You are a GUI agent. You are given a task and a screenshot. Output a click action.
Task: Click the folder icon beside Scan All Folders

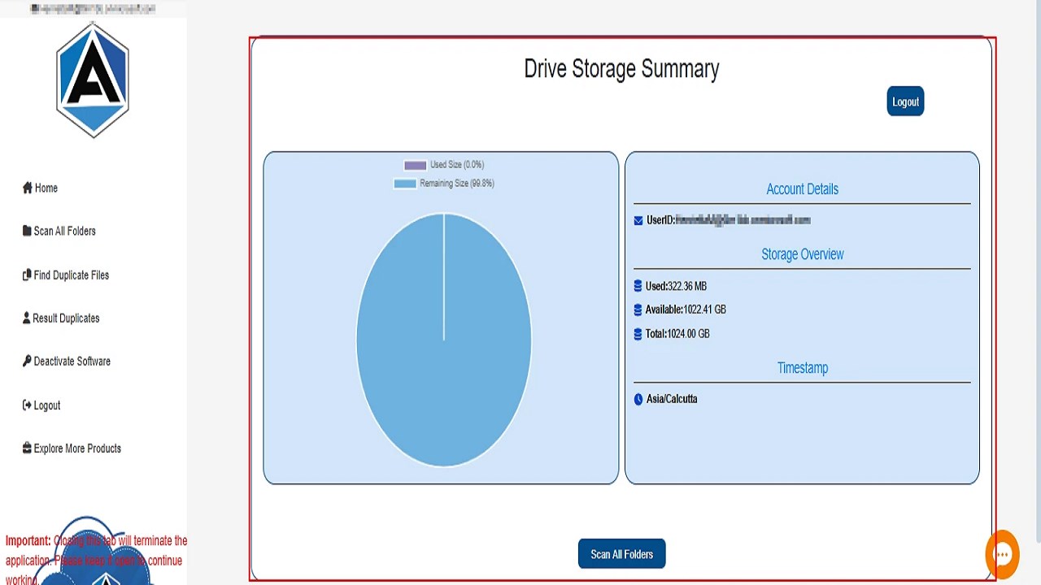[28, 231]
